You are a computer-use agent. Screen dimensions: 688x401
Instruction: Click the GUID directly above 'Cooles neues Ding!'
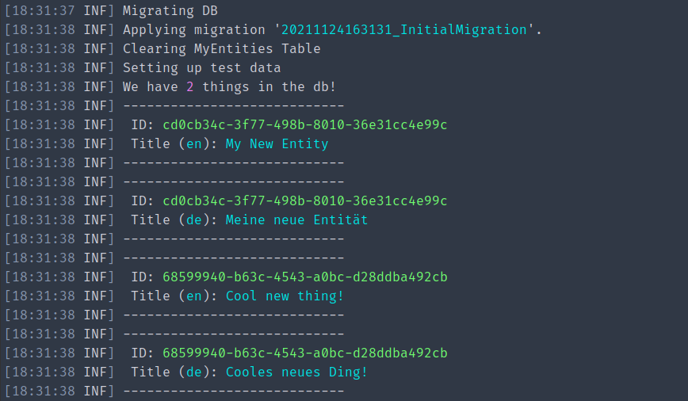[x=304, y=353]
